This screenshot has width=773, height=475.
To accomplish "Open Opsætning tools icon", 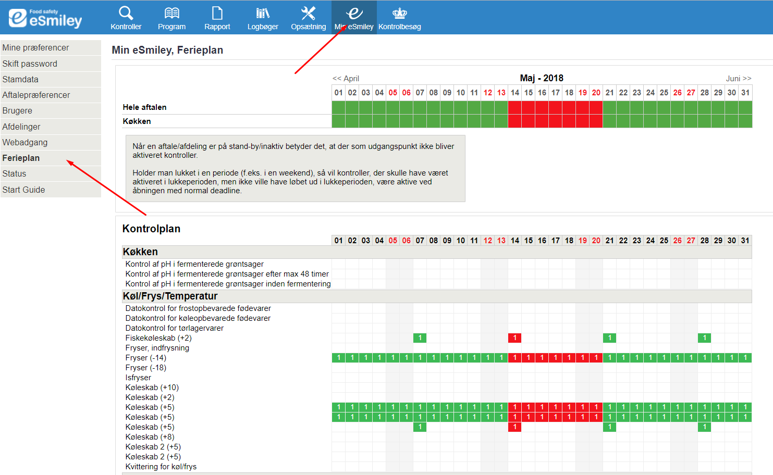I will coord(308,13).
